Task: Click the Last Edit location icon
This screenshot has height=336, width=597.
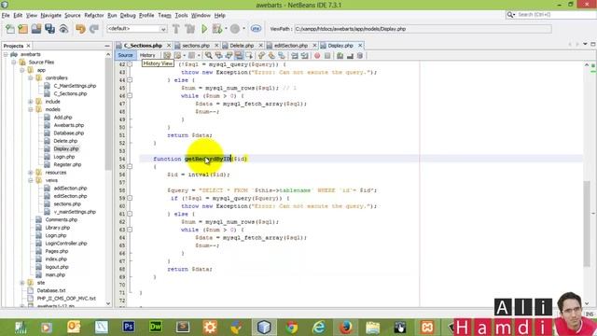Action: [167, 56]
